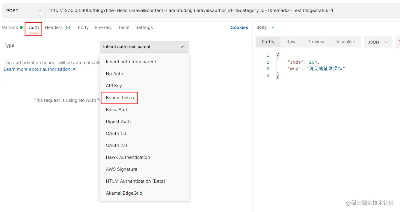Open the request Settings tab
Screen dimensions: 400x212
click(x=144, y=27)
